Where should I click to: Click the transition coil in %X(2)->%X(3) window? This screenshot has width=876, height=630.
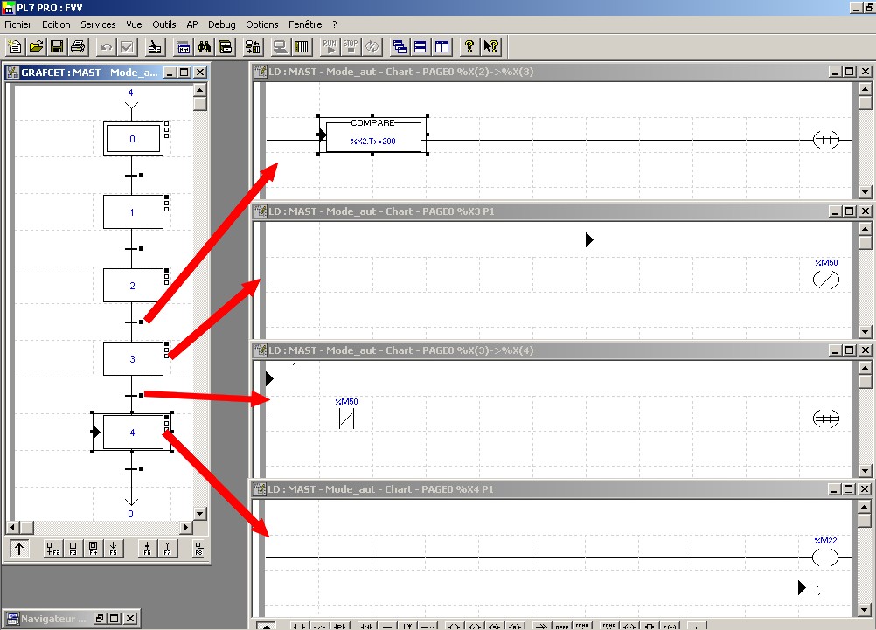pyautogui.click(x=825, y=140)
